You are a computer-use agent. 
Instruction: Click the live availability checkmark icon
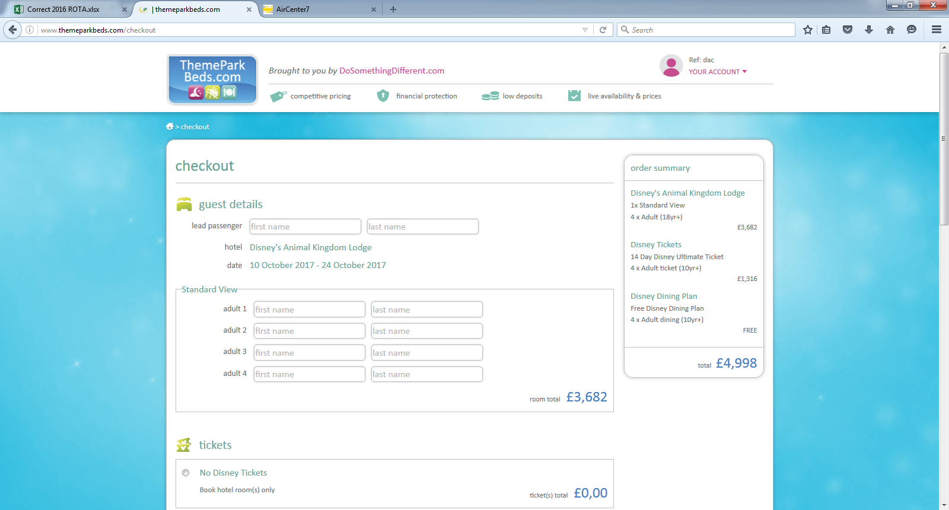click(574, 95)
